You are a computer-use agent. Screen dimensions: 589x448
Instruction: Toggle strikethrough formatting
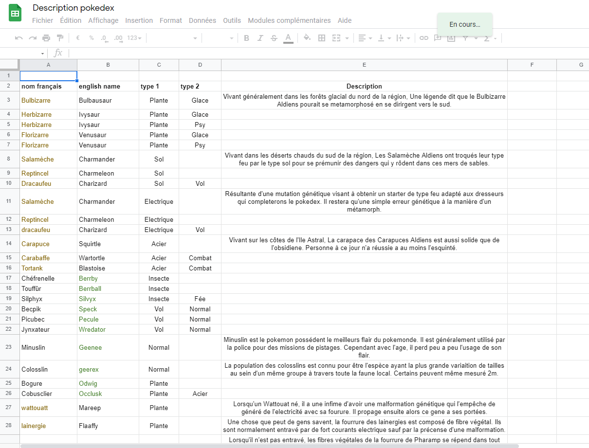point(274,38)
